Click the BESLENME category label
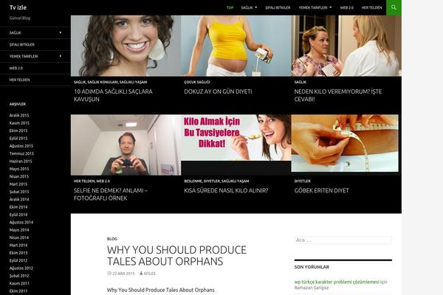The image size is (443, 295). click(193, 181)
